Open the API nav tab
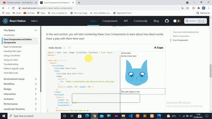212x119 pixels. 126,21
